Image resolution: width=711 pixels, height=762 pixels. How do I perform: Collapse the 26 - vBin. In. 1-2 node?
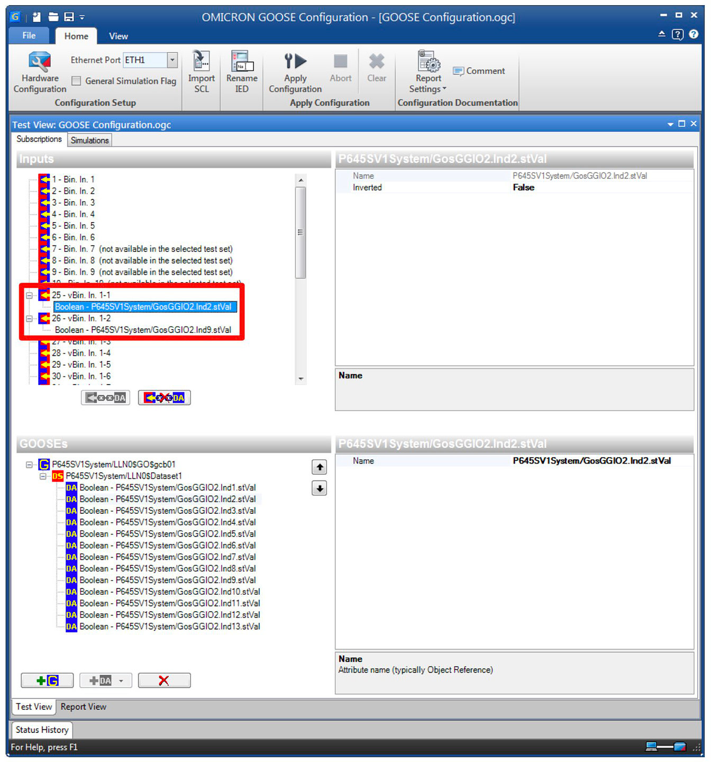tap(30, 319)
